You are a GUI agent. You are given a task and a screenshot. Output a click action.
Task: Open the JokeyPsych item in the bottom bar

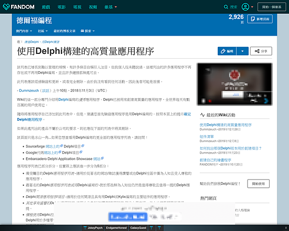pyautogui.click(x=93, y=228)
